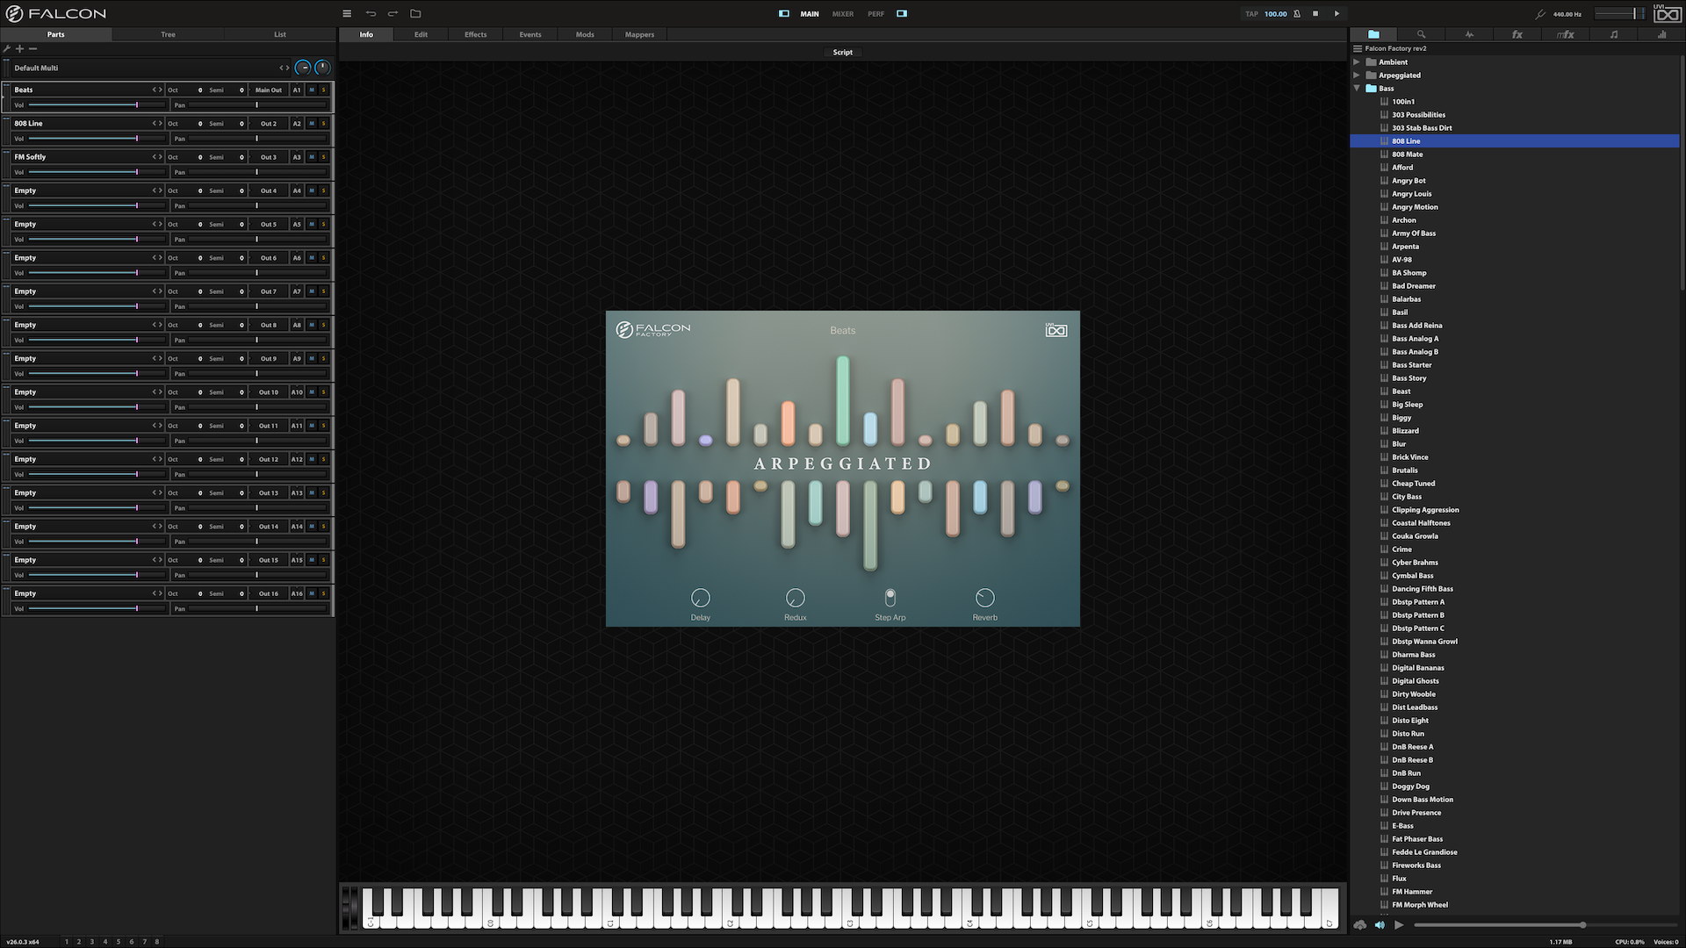The width and height of the screenshot is (1686, 948).
Task: Open the bar-chart browser tab
Action: (x=1661, y=34)
